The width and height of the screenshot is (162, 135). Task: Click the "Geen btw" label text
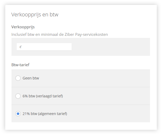tap(31, 78)
